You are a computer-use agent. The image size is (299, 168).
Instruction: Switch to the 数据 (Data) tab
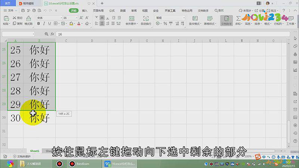pyautogui.click(x=123, y=11)
